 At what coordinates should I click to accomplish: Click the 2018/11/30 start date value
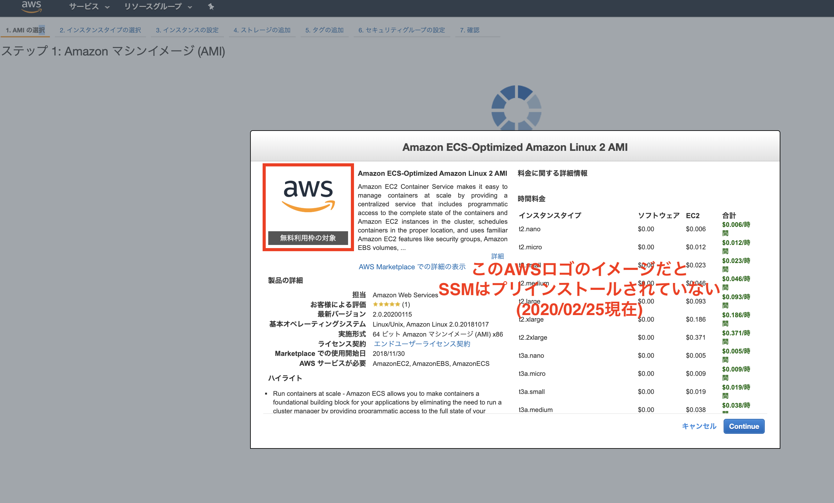(x=389, y=354)
